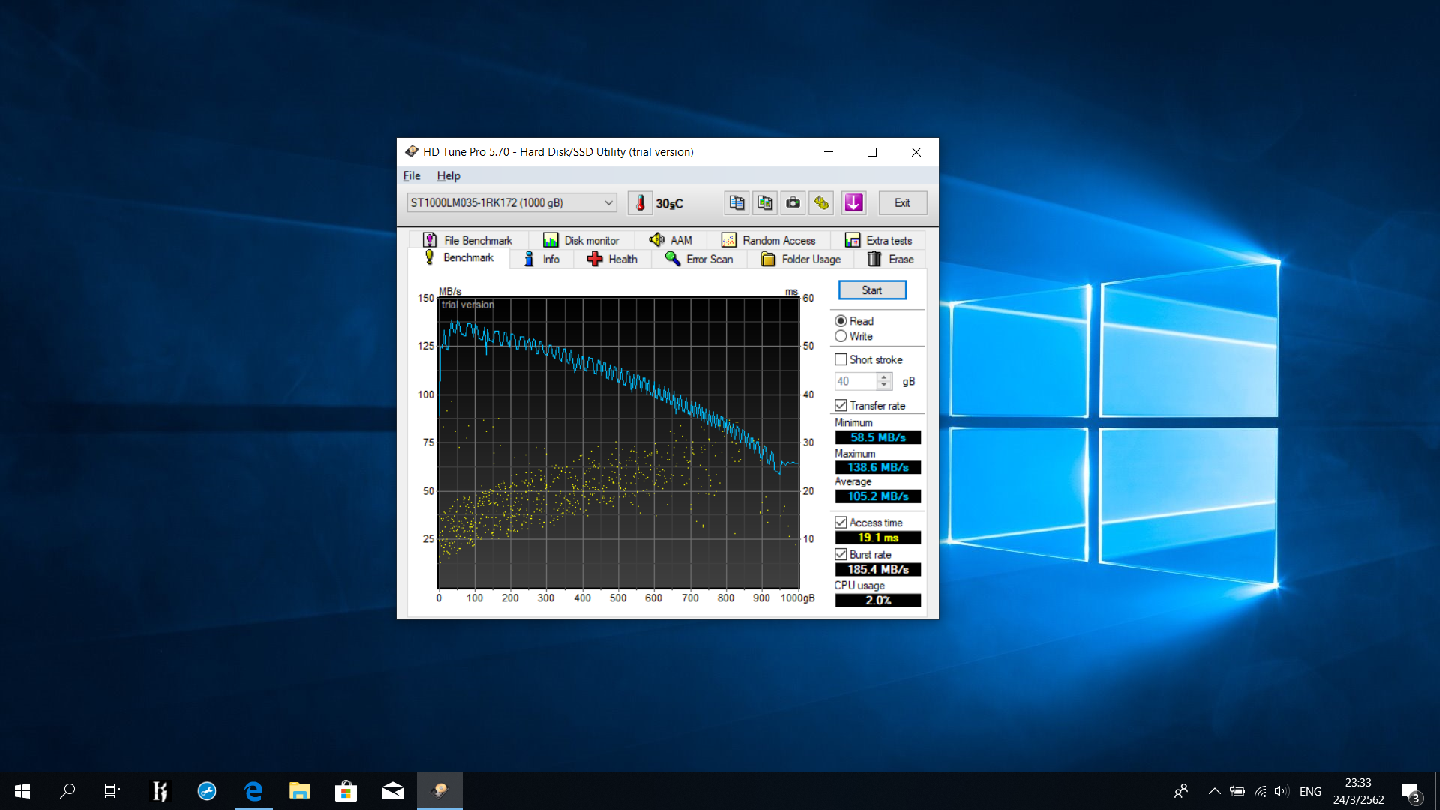Increase short stroke value with up arrow
The width and height of the screenshot is (1440, 810).
pyautogui.click(x=884, y=376)
